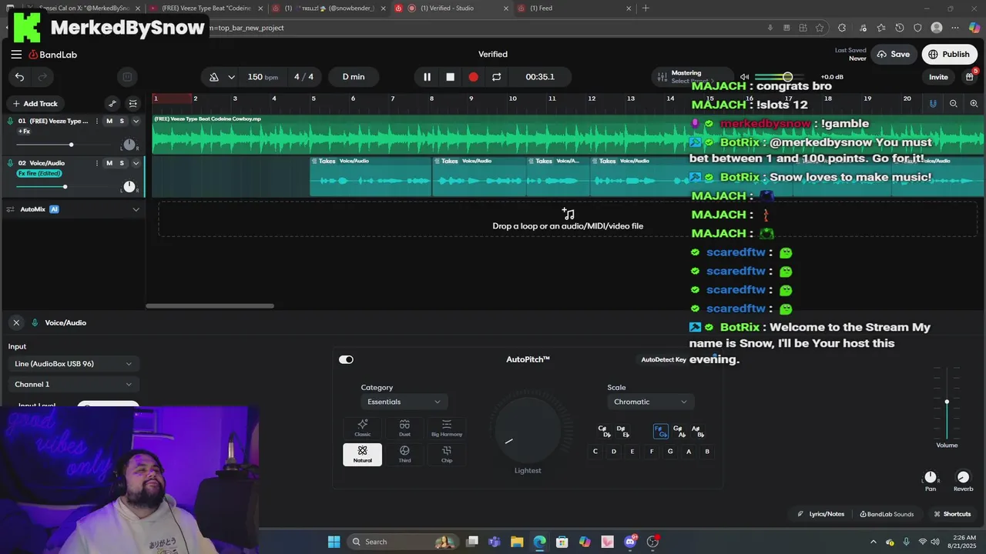This screenshot has width=986, height=554.
Task: Select the Classic AutoPitch preset
Action: tap(363, 428)
